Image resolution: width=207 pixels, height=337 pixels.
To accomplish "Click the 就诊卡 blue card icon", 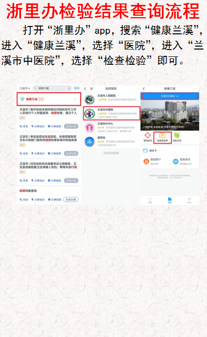I will (x=145, y=151).
